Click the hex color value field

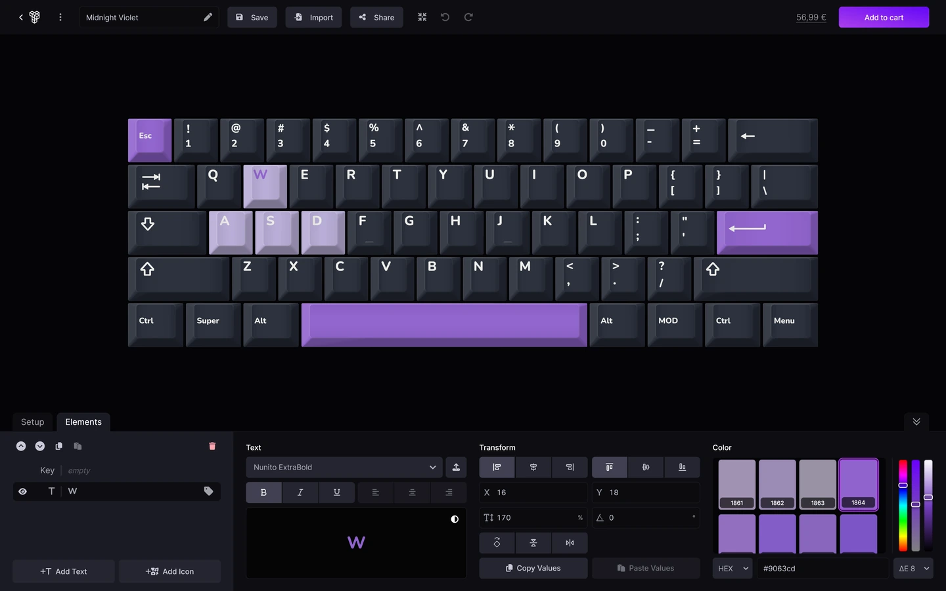pos(822,568)
